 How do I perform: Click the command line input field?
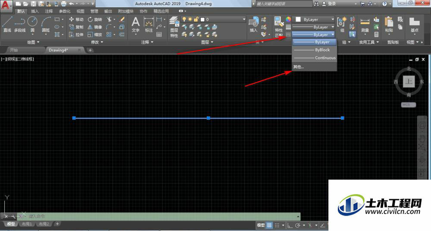[x=159, y=216]
